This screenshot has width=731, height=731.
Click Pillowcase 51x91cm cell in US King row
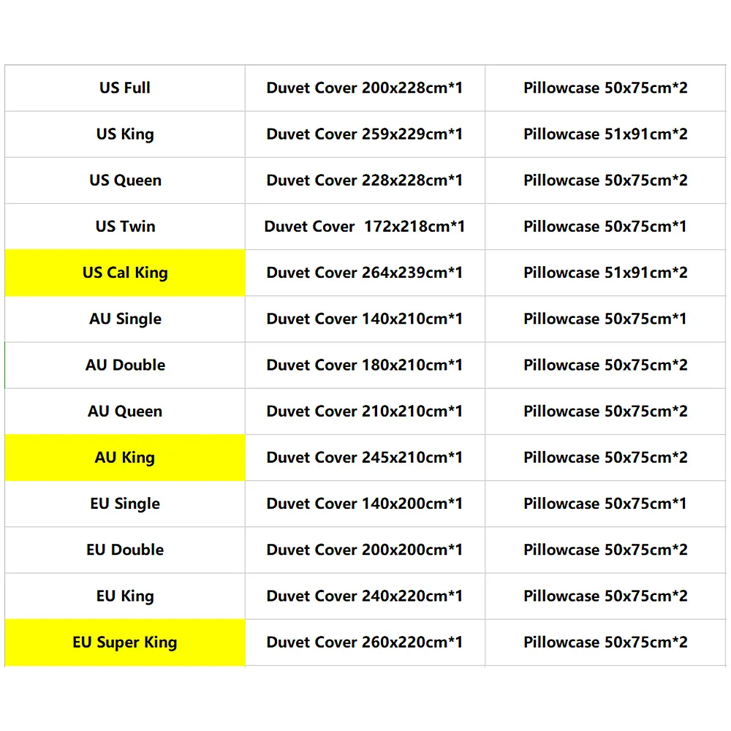(605, 135)
